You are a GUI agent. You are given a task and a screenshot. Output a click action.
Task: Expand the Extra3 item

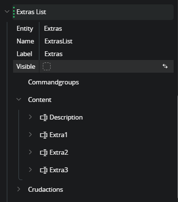30,169
